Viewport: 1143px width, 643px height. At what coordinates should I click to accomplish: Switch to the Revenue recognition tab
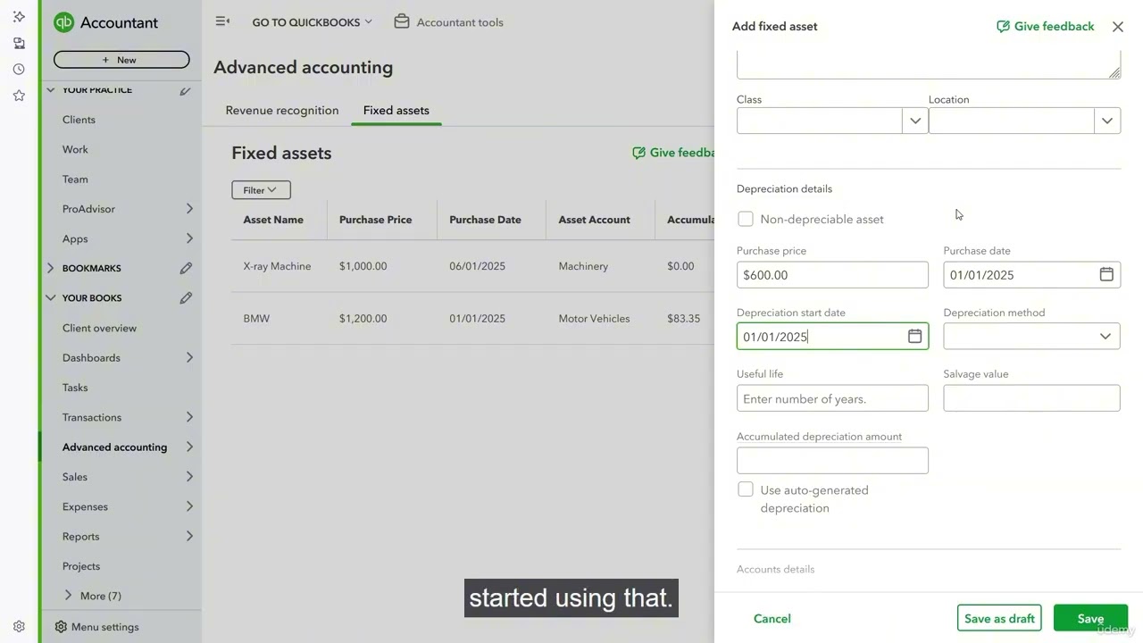(282, 111)
